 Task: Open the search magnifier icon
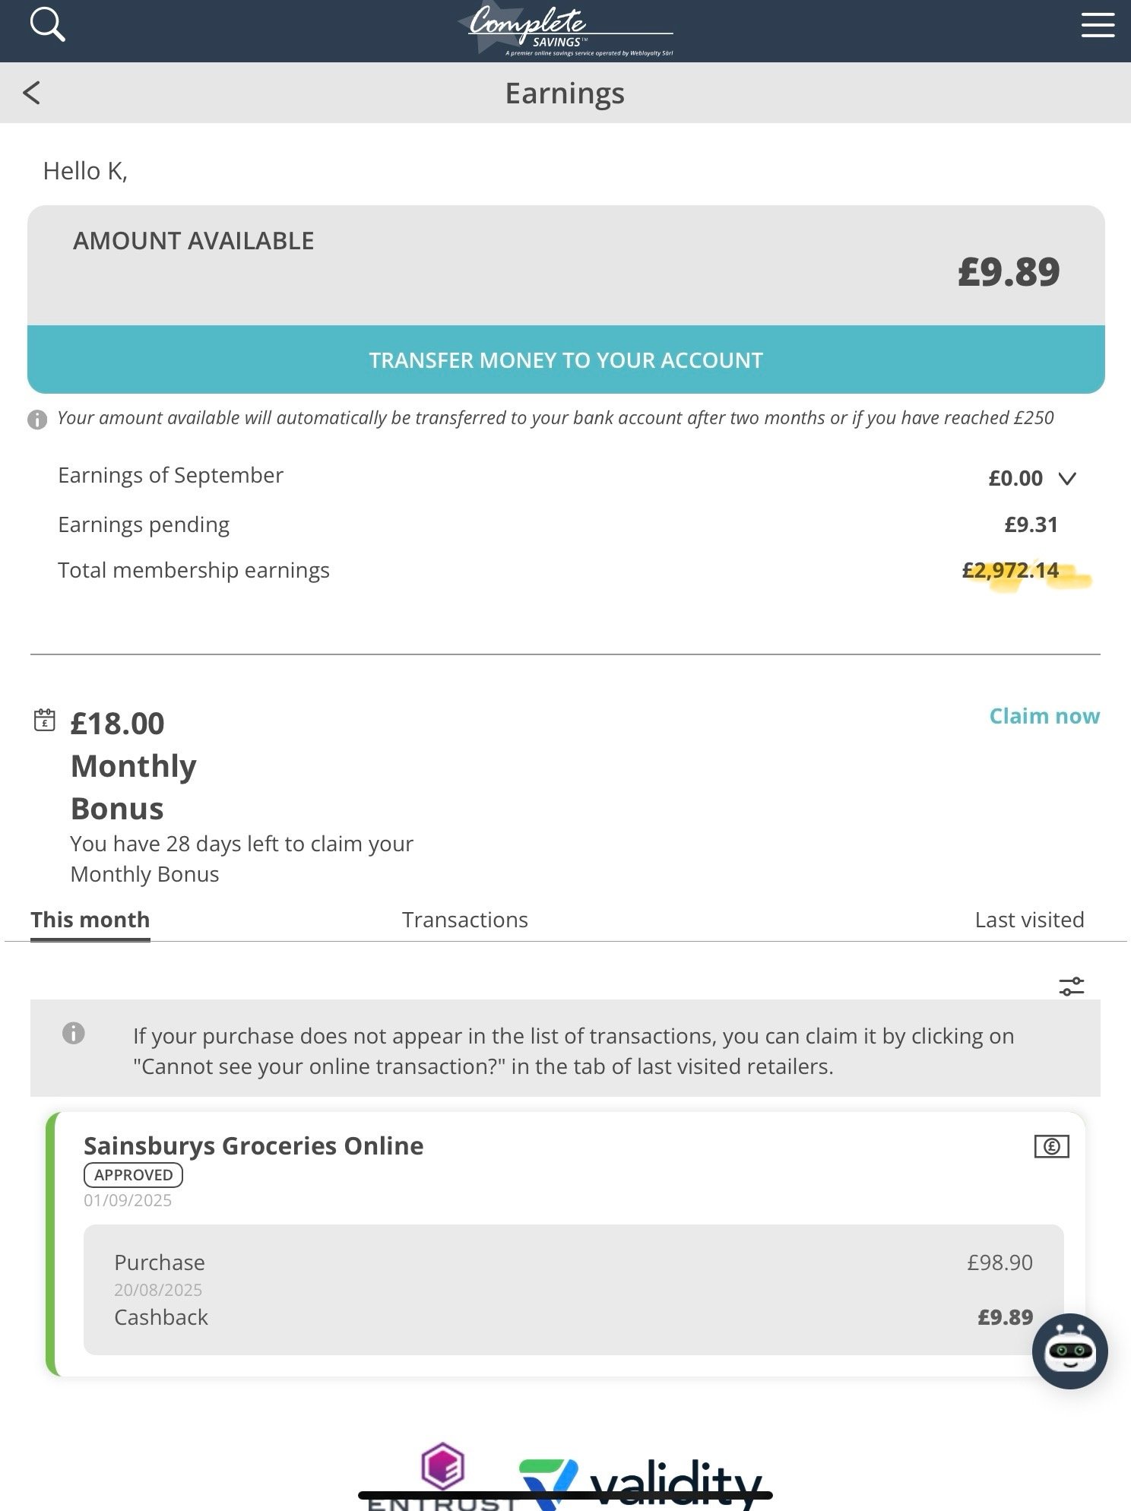tap(47, 25)
